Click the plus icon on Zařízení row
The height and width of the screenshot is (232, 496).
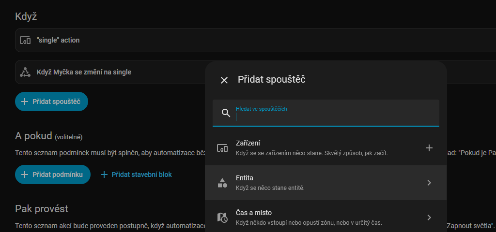[429, 148]
